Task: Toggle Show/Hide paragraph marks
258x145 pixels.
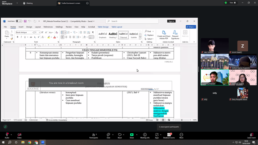Action: [x=93, y=33]
